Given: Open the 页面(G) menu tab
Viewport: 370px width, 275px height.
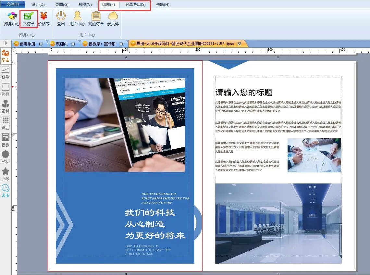Looking at the screenshot, I should point(62,4).
